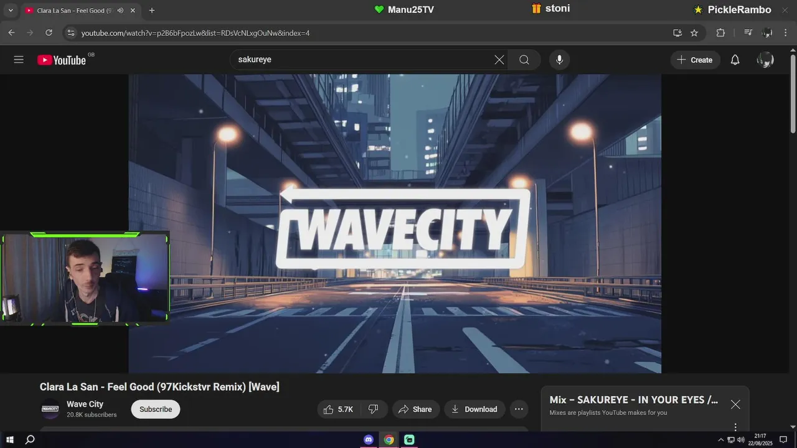The height and width of the screenshot is (448, 797).
Task: Show hidden system tray icons
Action: tap(721, 440)
